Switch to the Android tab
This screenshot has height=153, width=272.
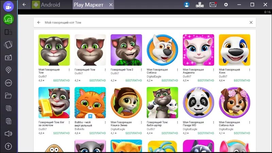(46, 5)
